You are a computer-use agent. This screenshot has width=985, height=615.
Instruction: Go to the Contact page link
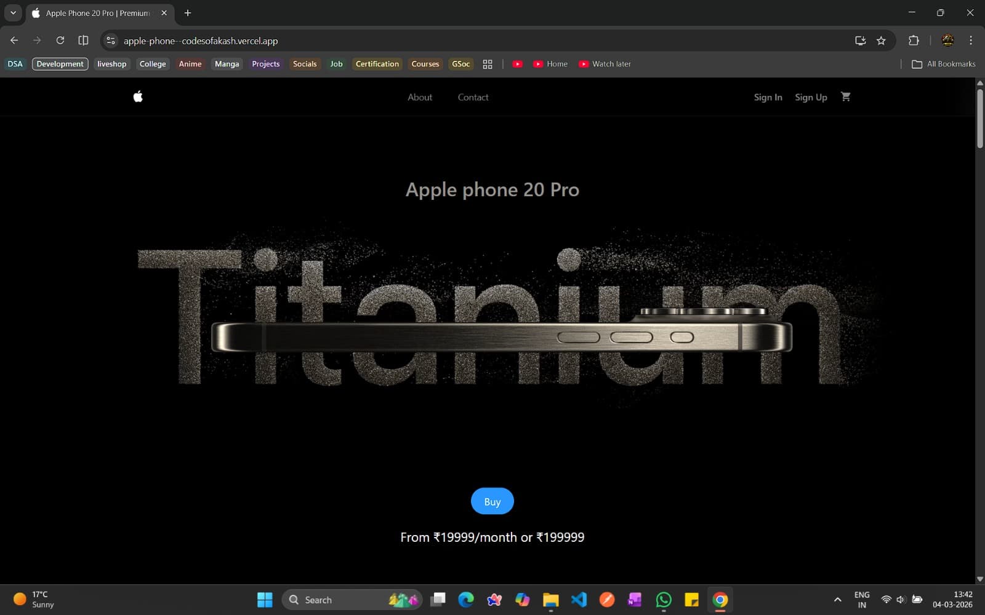coord(473,97)
